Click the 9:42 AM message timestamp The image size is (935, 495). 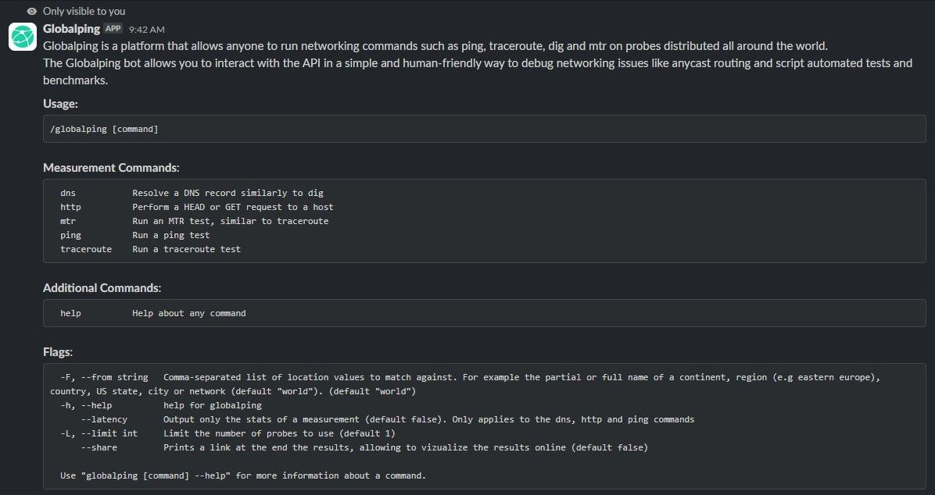tap(146, 30)
